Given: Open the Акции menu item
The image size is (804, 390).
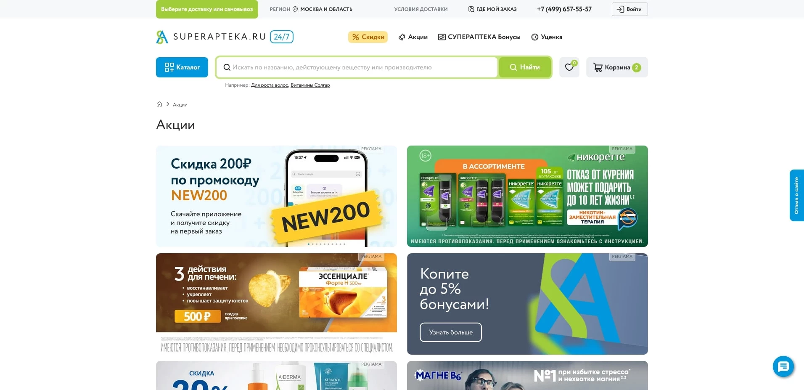Looking at the screenshot, I should pyautogui.click(x=413, y=37).
